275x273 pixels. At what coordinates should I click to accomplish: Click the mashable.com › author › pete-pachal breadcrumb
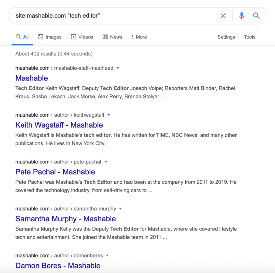58,162
